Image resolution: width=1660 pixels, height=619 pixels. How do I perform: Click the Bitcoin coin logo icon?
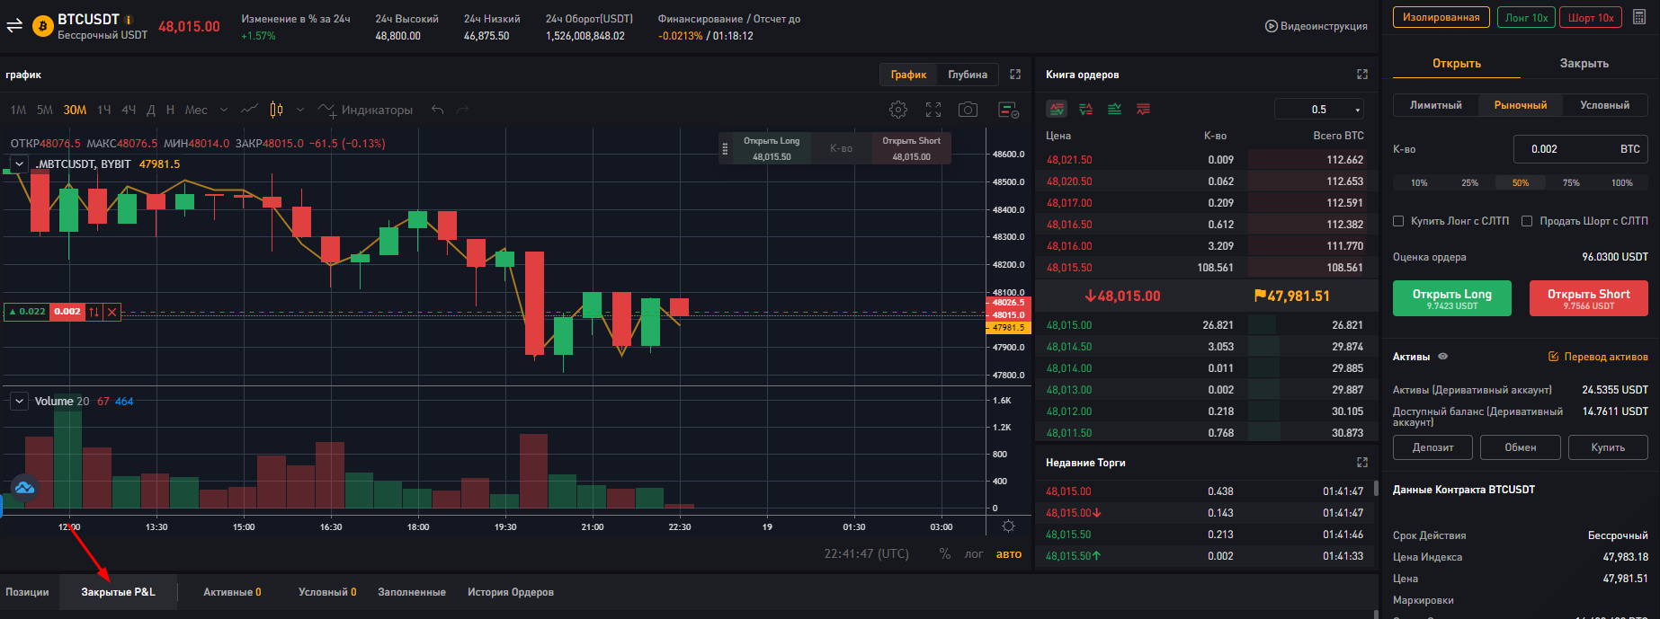click(42, 27)
